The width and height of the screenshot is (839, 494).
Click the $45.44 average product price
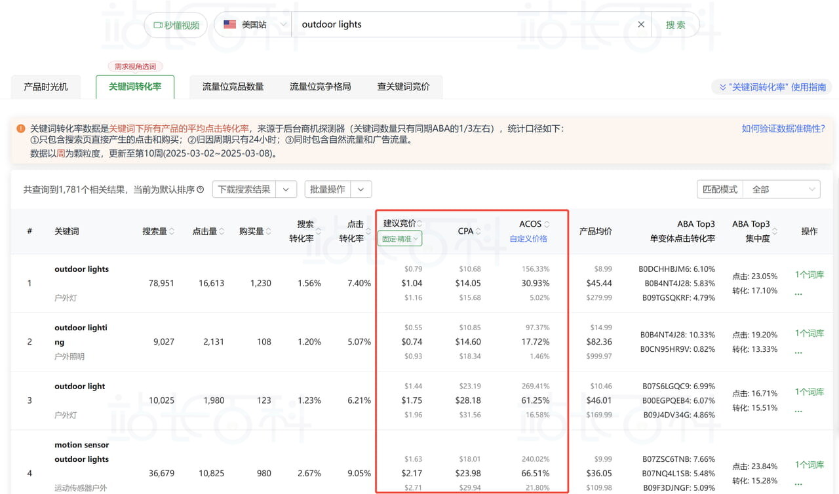click(x=599, y=283)
